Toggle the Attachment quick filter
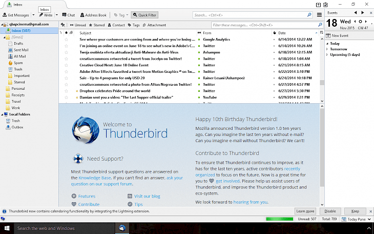374x234 pixels. tap(154, 25)
